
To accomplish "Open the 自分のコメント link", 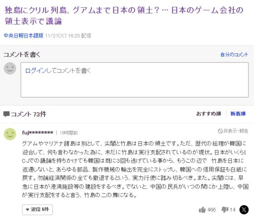I will click(234, 54).
